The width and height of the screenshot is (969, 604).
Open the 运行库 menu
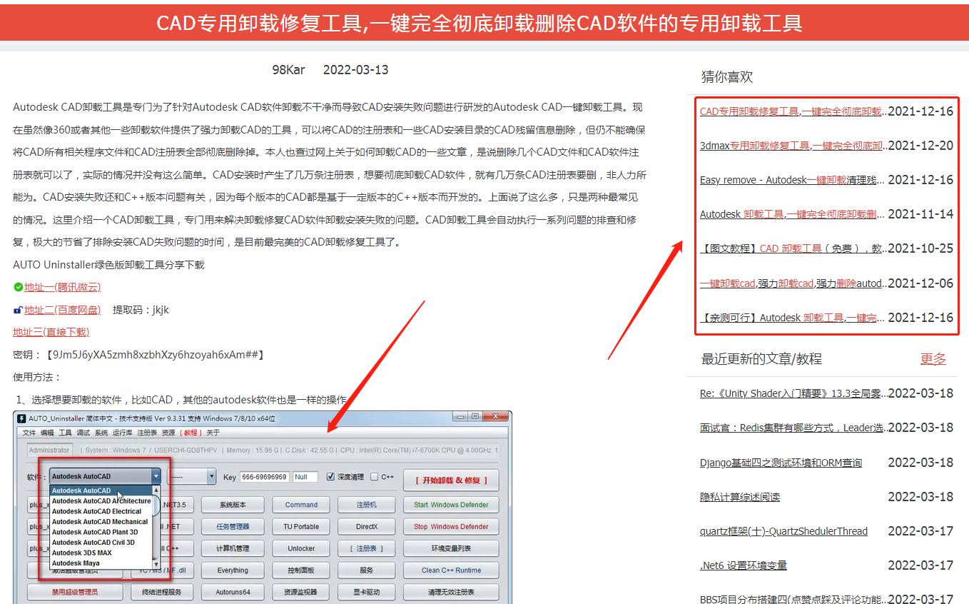pyautogui.click(x=123, y=433)
